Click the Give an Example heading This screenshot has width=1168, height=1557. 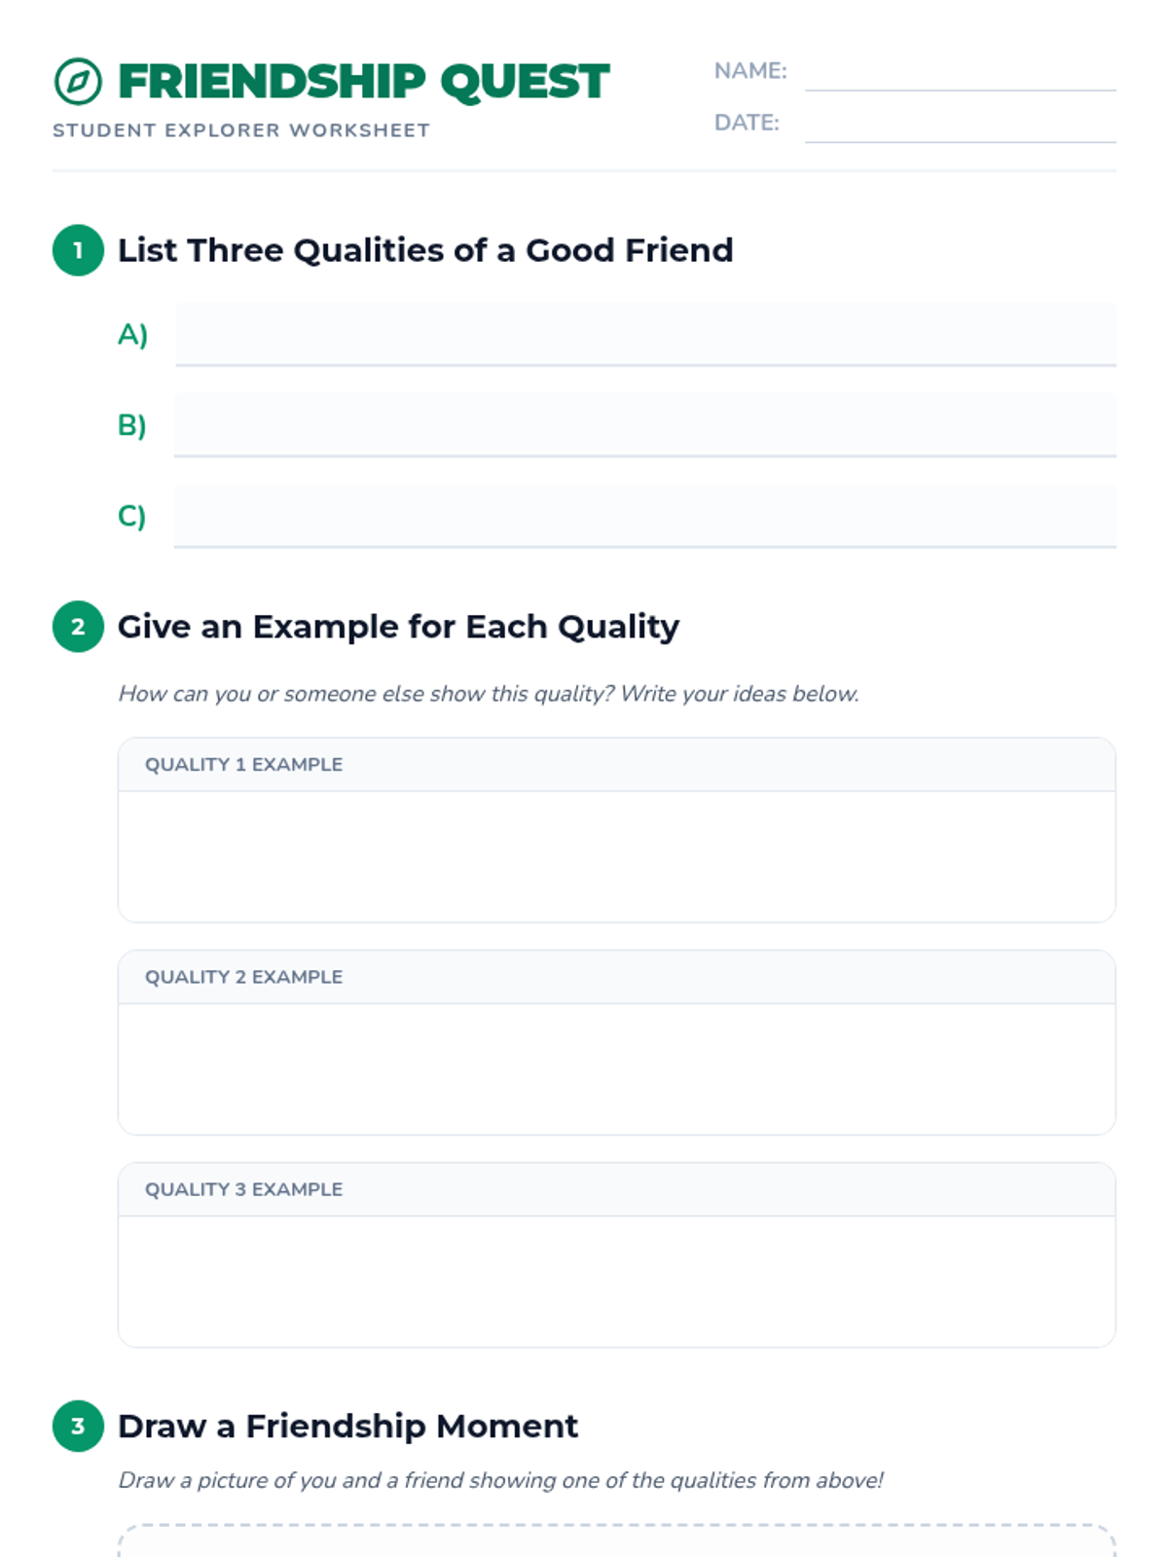tap(398, 627)
